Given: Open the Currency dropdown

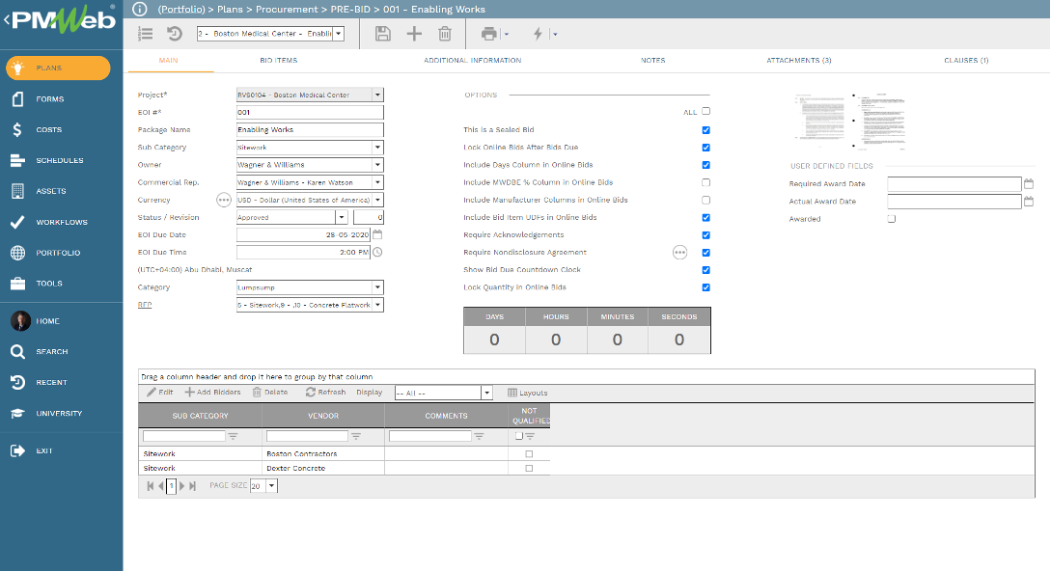Looking at the screenshot, I should point(377,200).
